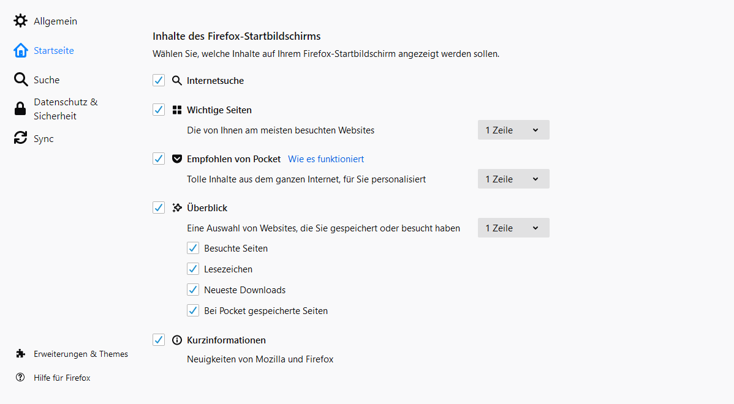This screenshot has height=404, width=734.
Task: Click the Hilfe für Firefox question icon
Action: click(x=21, y=378)
